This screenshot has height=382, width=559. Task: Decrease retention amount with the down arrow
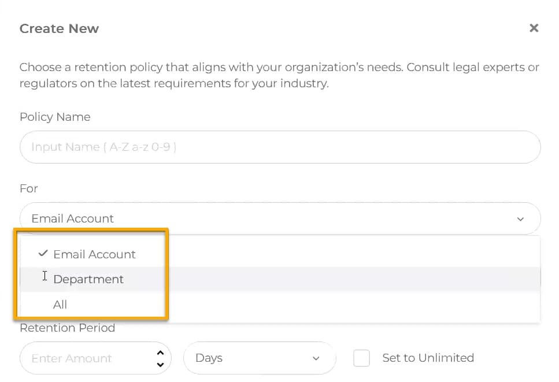[161, 365]
